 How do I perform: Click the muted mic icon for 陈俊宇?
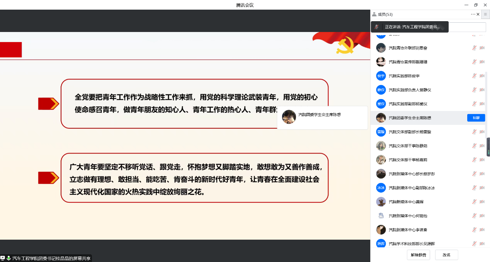(474, 76)
